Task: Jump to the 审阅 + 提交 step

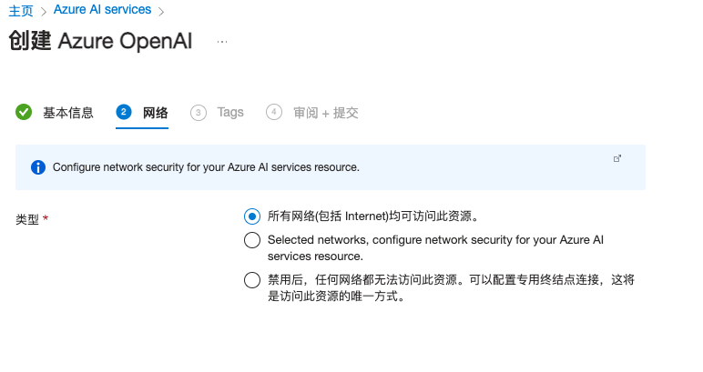Action: (326, 113)
